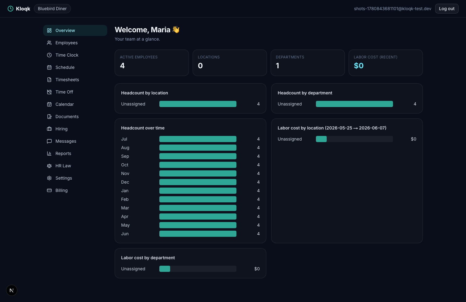Click the Time Off crossed-calendar icon
The height and width of the screenshot is (302, 466).
pos(49,92)
